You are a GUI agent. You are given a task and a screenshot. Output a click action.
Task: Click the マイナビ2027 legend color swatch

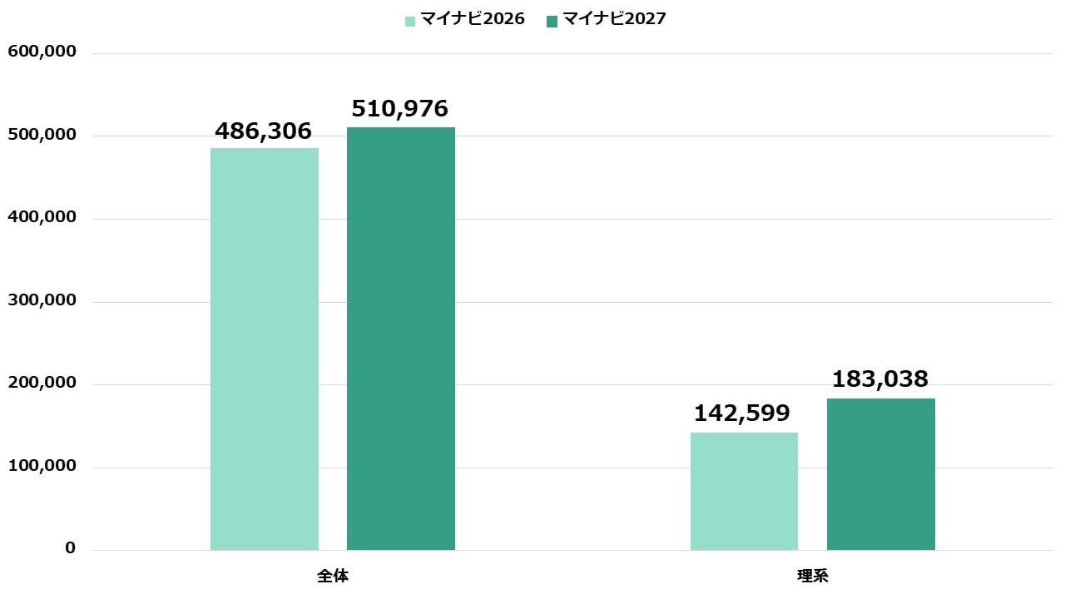click(552, 21)
